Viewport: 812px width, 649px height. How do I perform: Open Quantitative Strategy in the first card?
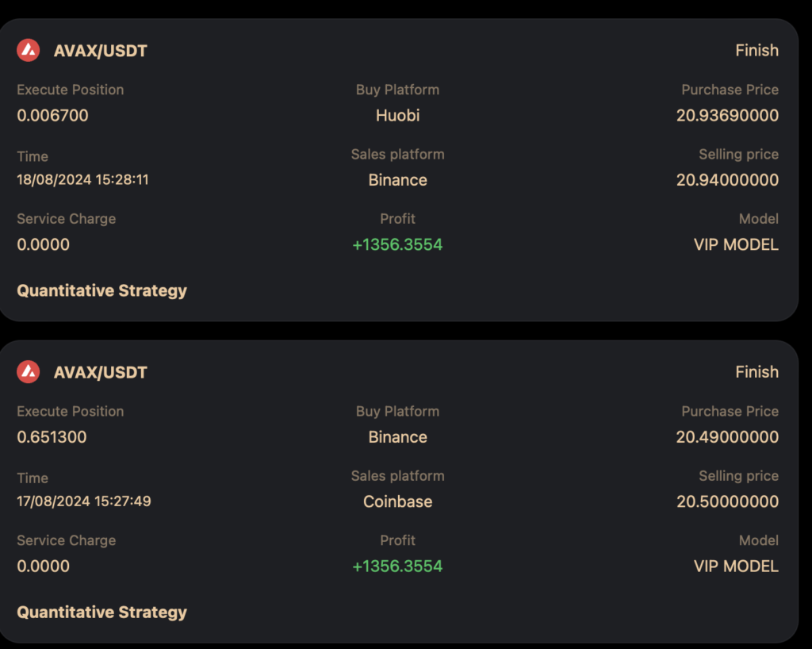pyautogui.click(x=102, y=290)
